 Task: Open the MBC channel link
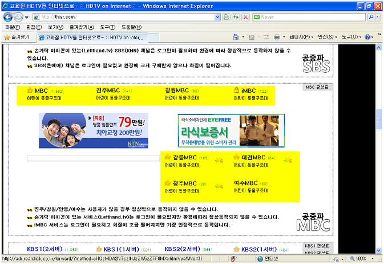tap(41, 91)
